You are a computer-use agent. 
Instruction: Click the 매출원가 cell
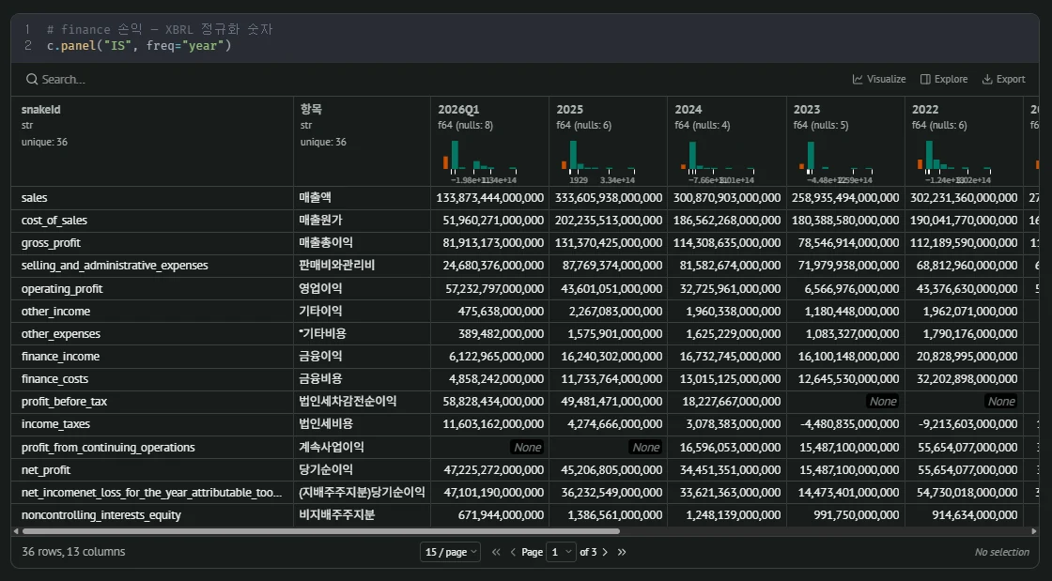click(x=363, y=221)
